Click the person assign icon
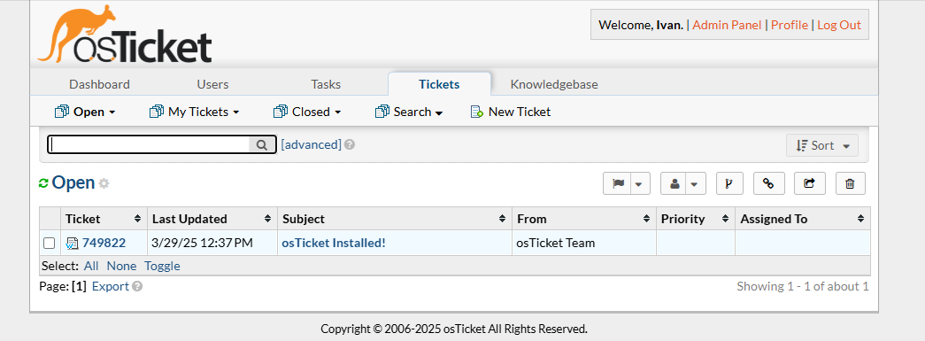The width and height of the screenshot is (925, 341). (x=674, y=183)
